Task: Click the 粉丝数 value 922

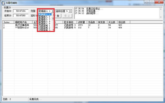Action: [x=120, y=25]
